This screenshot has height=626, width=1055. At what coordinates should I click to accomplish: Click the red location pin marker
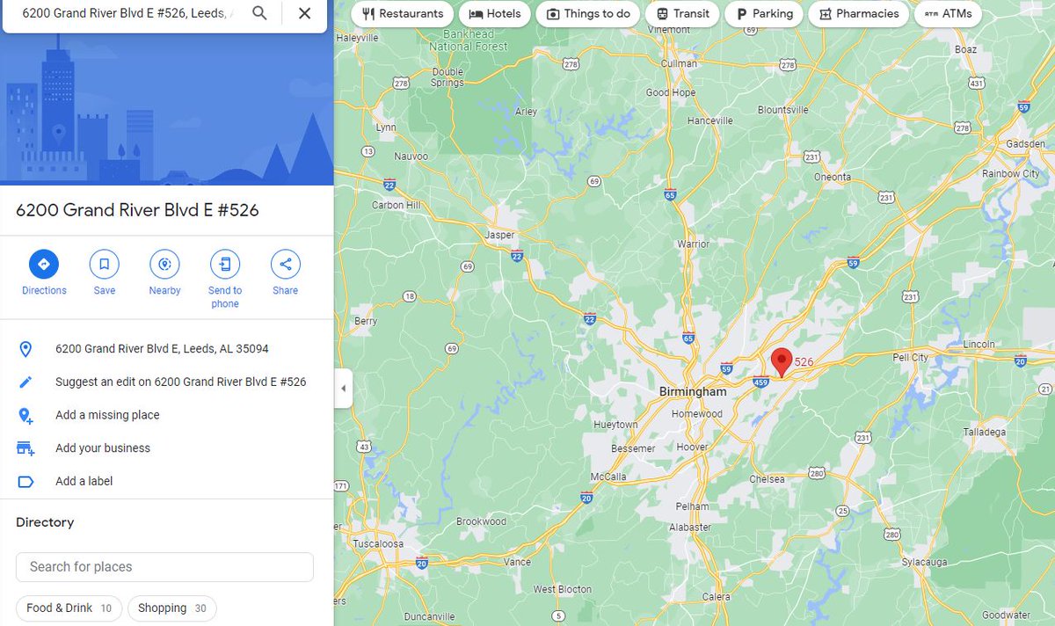(782, 362)
